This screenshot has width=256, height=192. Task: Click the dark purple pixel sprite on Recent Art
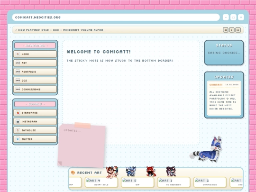click(x=171, y=172)
